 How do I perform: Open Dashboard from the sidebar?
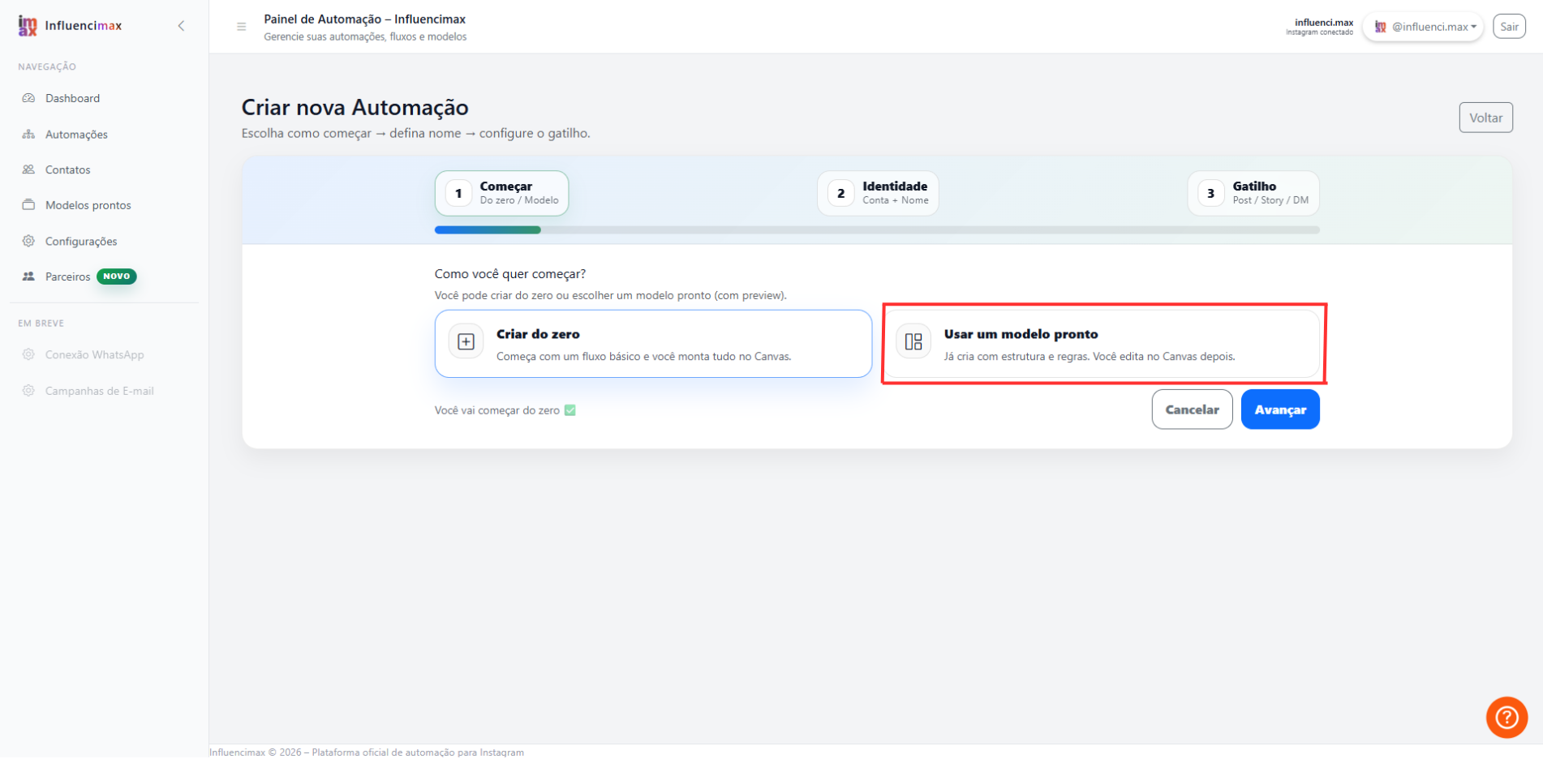[x=72, y=98]
